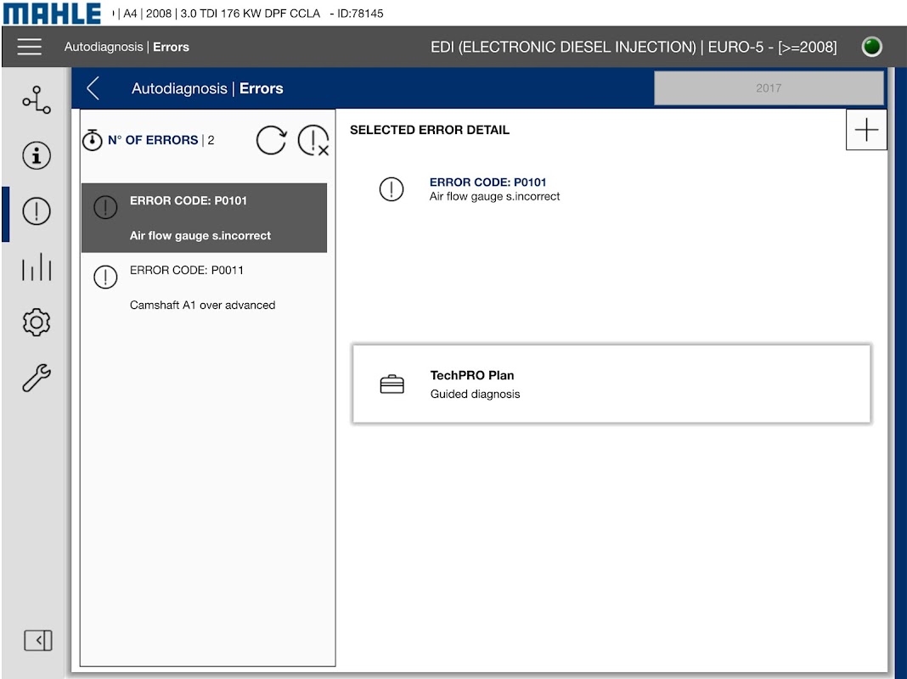Click the warning icon in selected error detail
Screen dimensions: 907x679
pyautogui.click(x=392, y=189)
